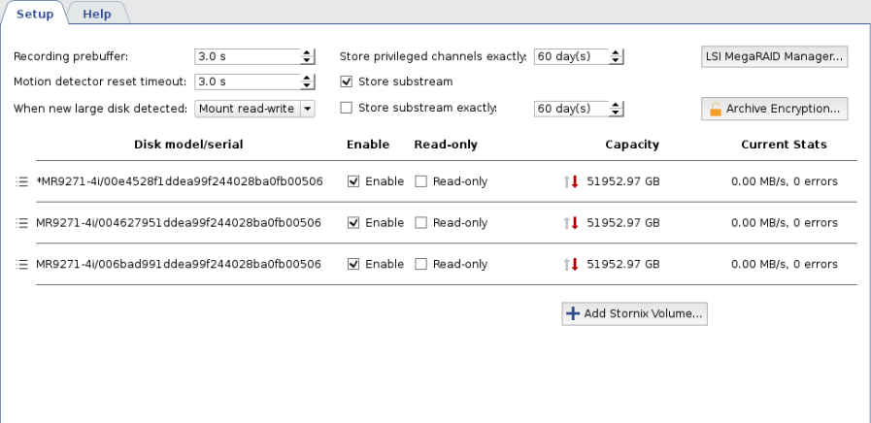Click the plus icon on Add Stornix Volume
This screenshot has width=871, height=423.
point(573,313)
